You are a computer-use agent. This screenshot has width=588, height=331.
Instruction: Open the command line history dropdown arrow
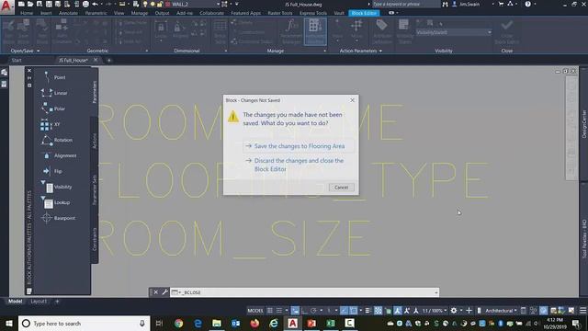click(x=436, y=292)
